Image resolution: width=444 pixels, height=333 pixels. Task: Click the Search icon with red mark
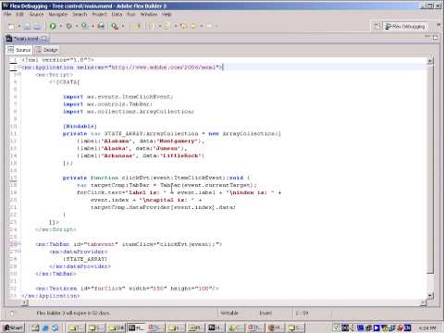(x=115, y=27)
